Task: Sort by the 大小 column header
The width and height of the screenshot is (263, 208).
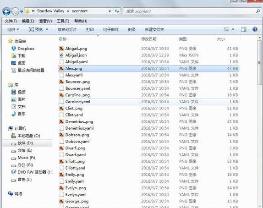Action: click(x=221, y=39)
